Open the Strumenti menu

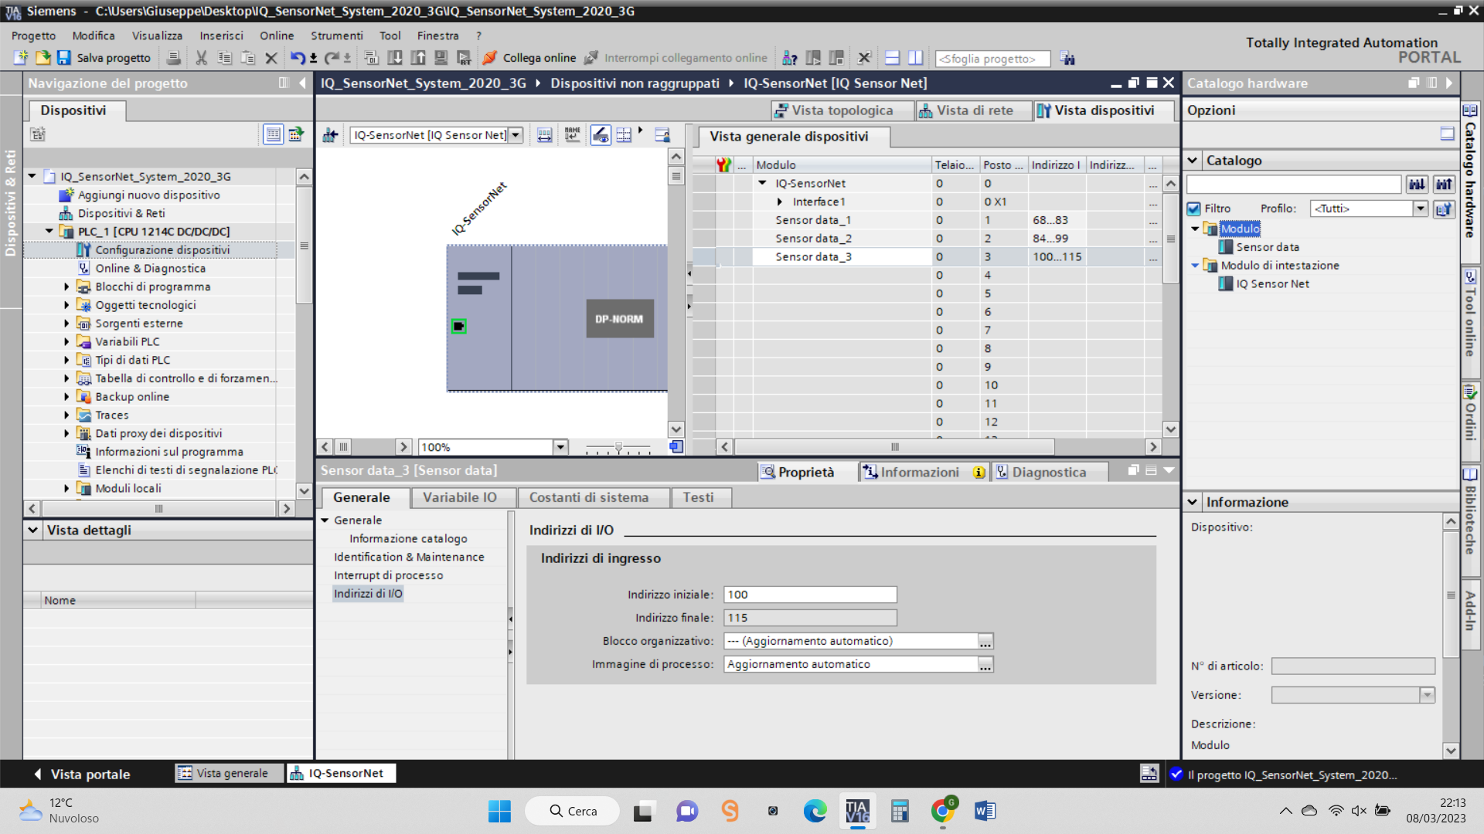point(336,36)
